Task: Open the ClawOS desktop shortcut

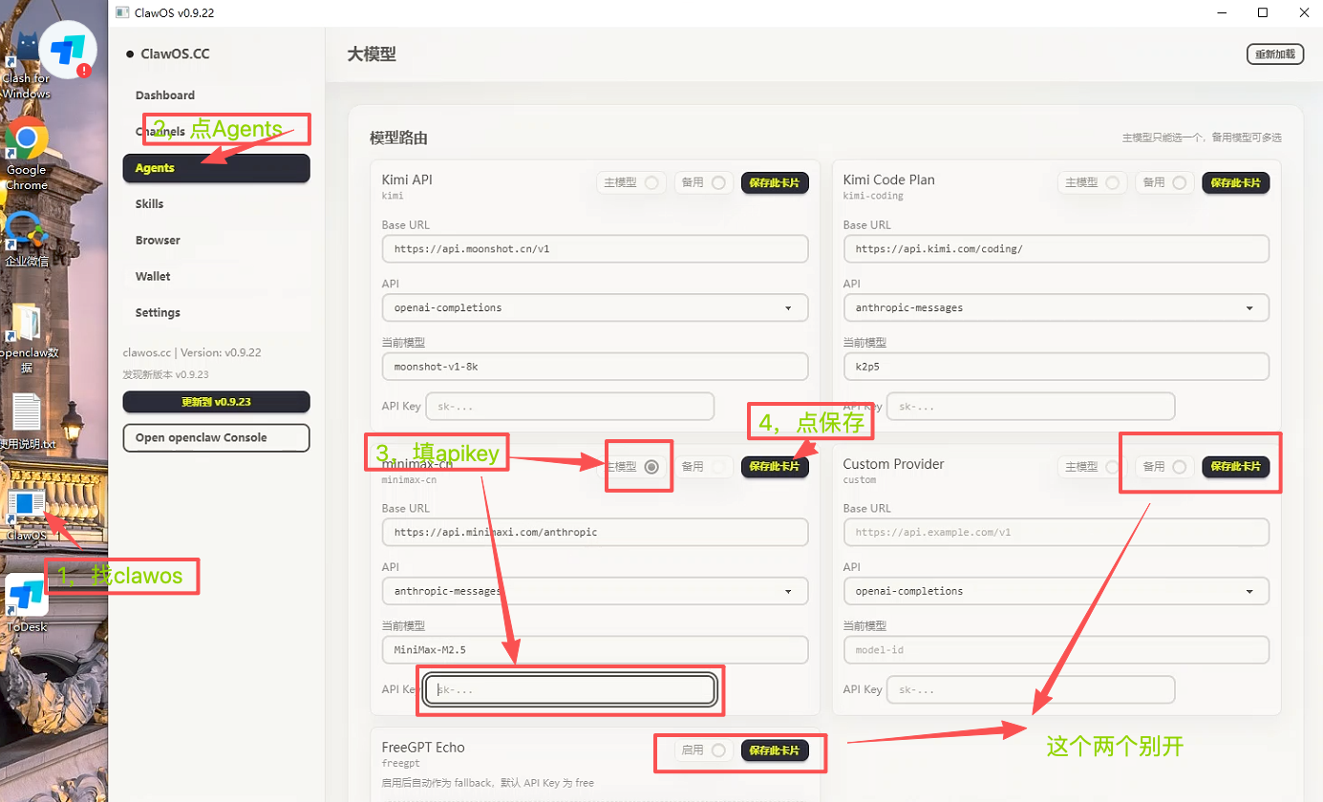Action: [26, 506]
